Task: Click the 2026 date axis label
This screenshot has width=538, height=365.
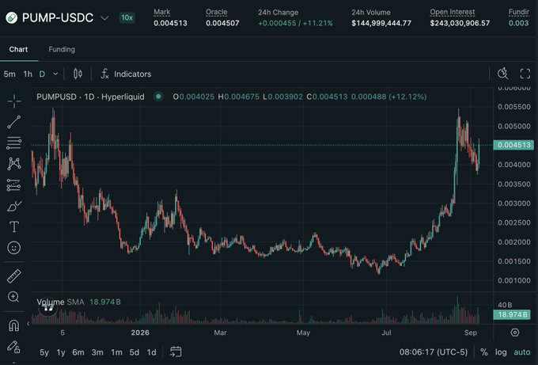Action: point(140,333)
